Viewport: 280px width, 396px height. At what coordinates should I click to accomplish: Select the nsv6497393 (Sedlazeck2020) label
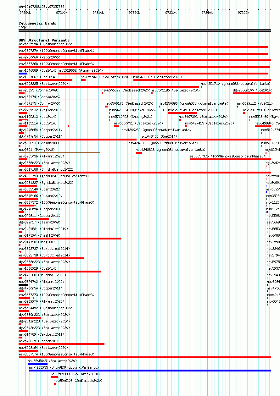tap(203, 117)
